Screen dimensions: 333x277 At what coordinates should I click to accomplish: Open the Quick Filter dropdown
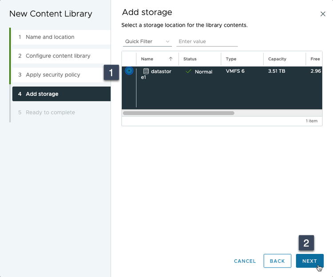pyautogui.click(x=147, y=42)
